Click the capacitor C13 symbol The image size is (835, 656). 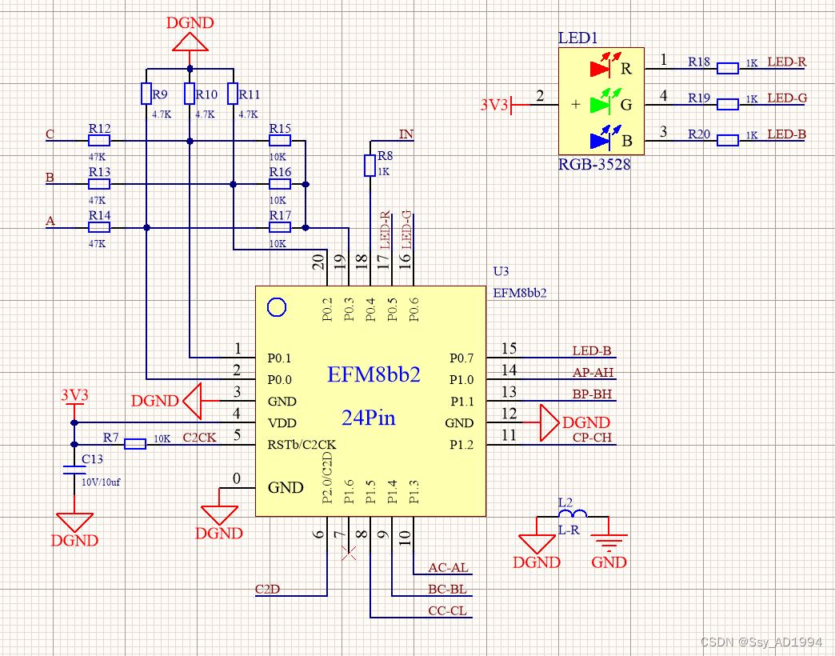pyautogui.click(x=73, y=469)
